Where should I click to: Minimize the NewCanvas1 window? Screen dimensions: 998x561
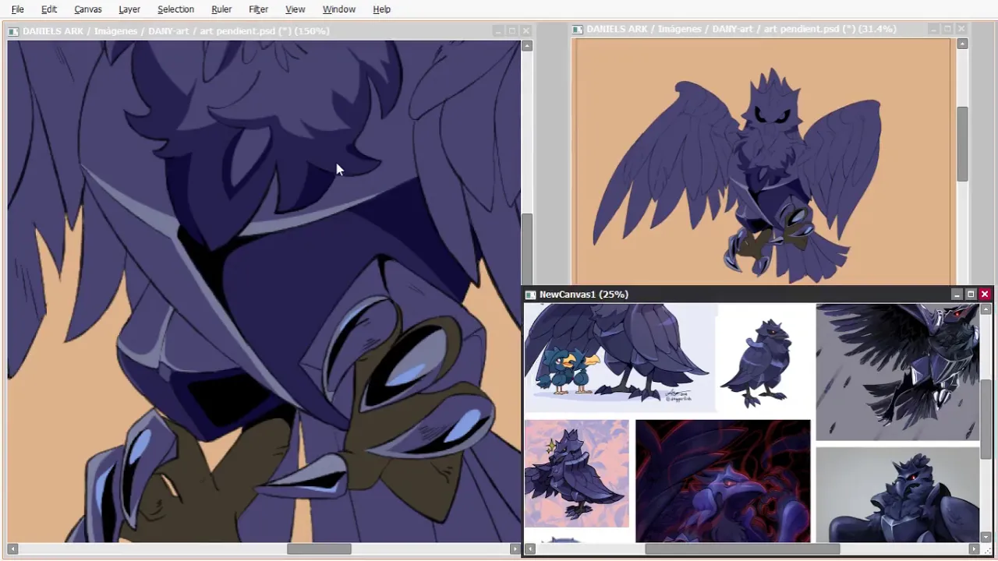(957, 294)
